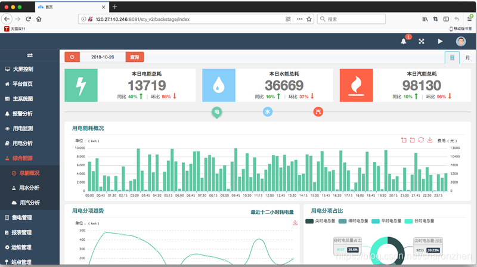The height and width of the screenshot is (267, 477).
Task: Toggle 尖时电总量 legend item
Action: tap(320, 221)
